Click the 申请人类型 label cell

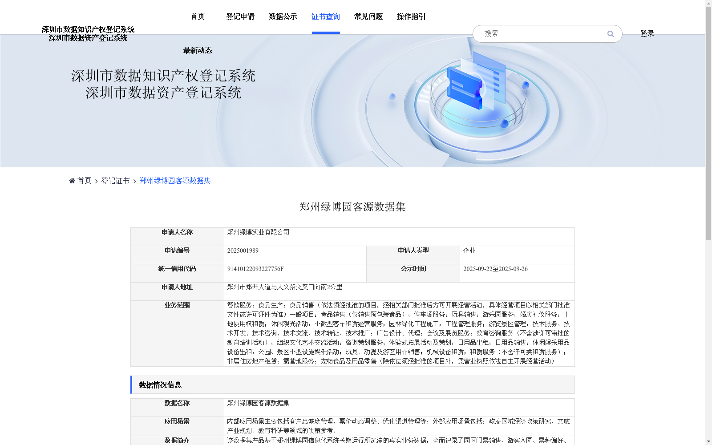point(413,255)
